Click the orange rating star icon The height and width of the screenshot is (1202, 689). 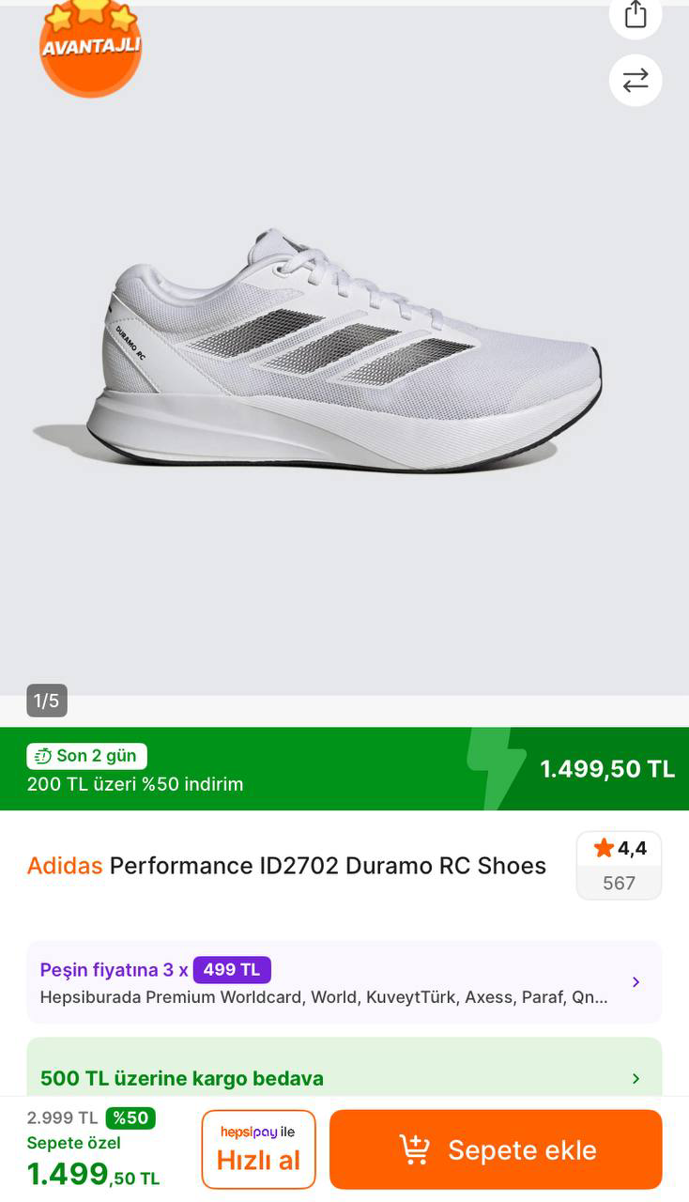(604, 849)
